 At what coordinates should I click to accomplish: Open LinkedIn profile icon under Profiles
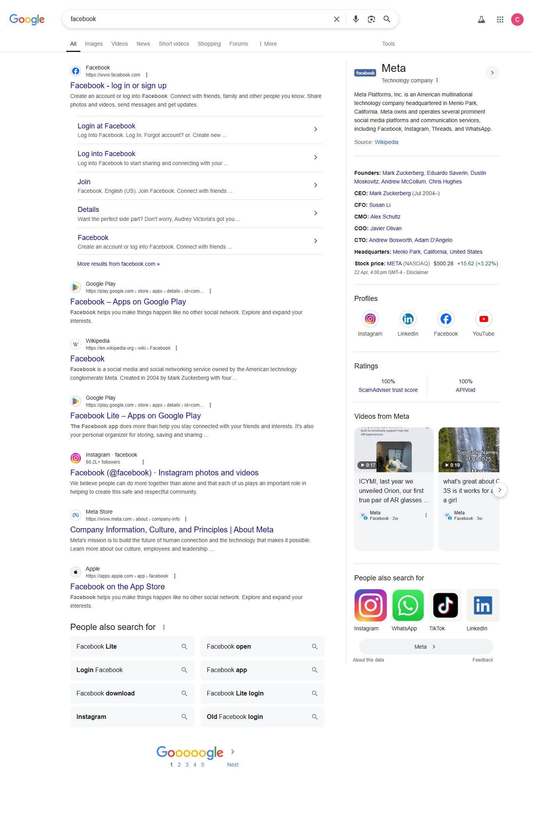pos(408,319)
